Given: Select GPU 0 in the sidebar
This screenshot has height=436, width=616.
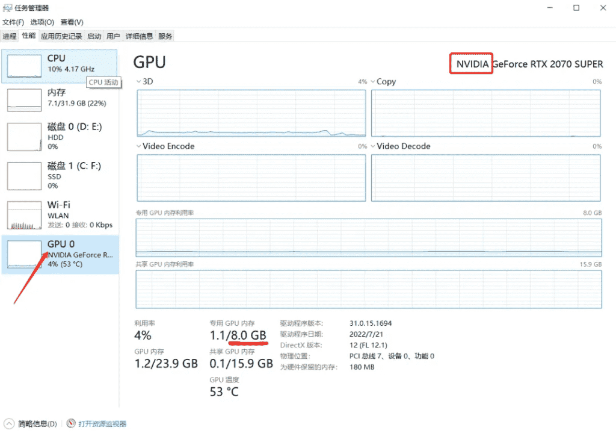Looking at the screenshot, I should tap(60, 254).
